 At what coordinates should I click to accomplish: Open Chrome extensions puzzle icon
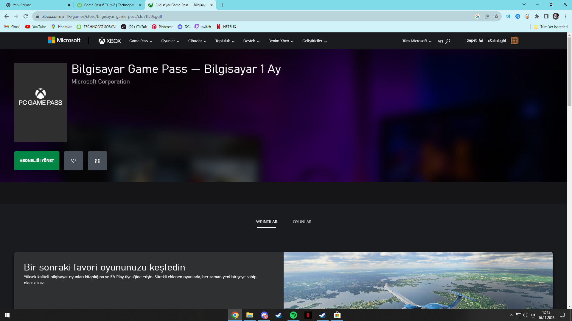point(537,17)
